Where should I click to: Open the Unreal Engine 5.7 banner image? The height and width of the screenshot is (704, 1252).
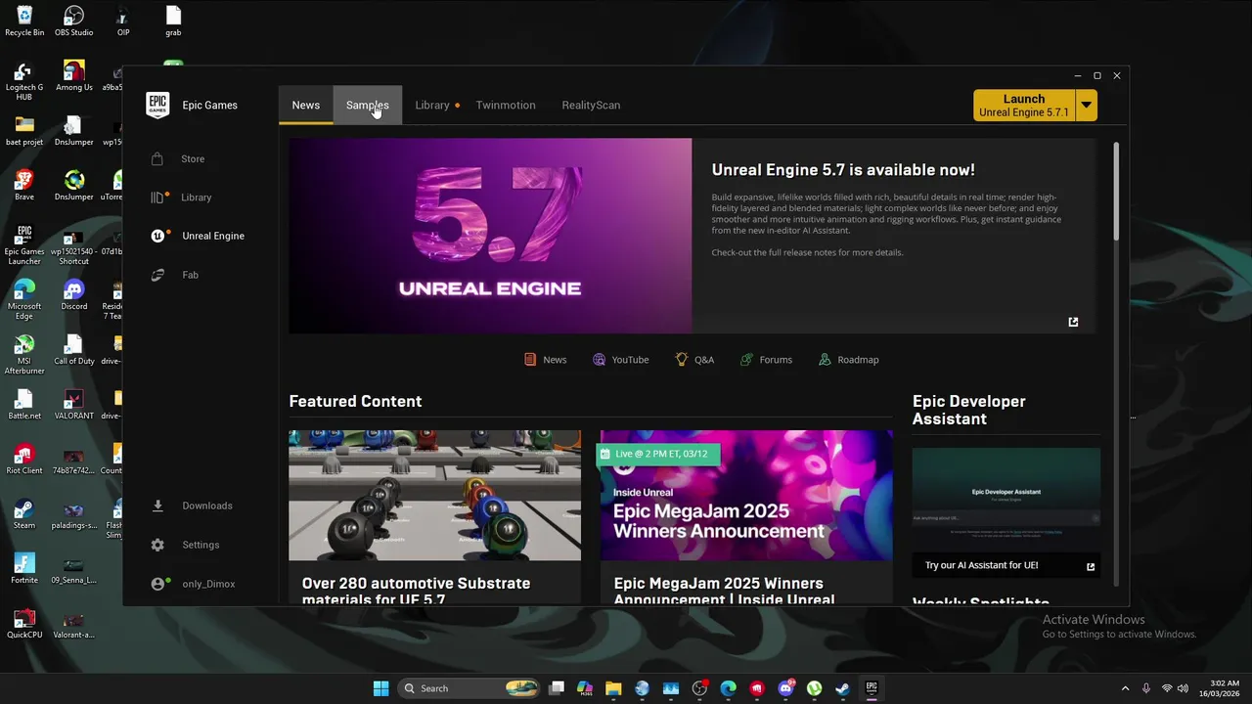[x=490, y=236]
